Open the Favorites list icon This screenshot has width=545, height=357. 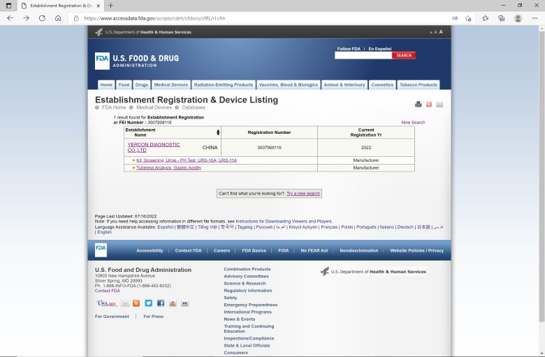485,18
